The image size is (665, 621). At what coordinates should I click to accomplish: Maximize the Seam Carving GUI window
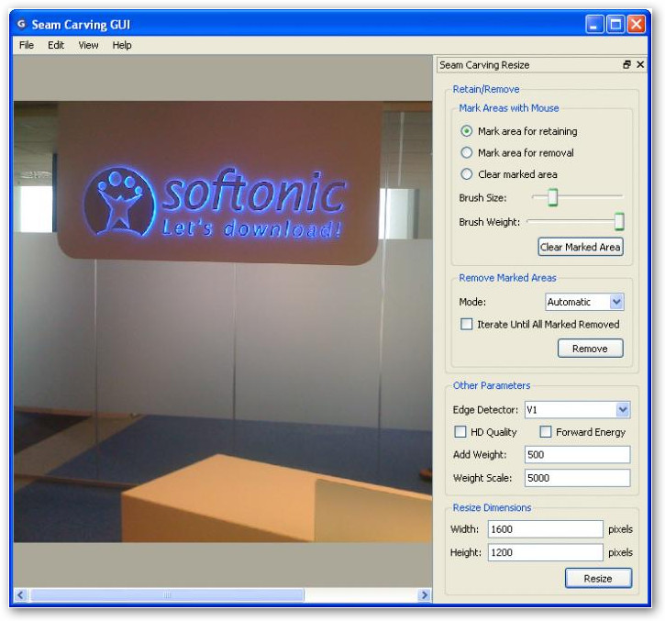(x=615, y=24)
